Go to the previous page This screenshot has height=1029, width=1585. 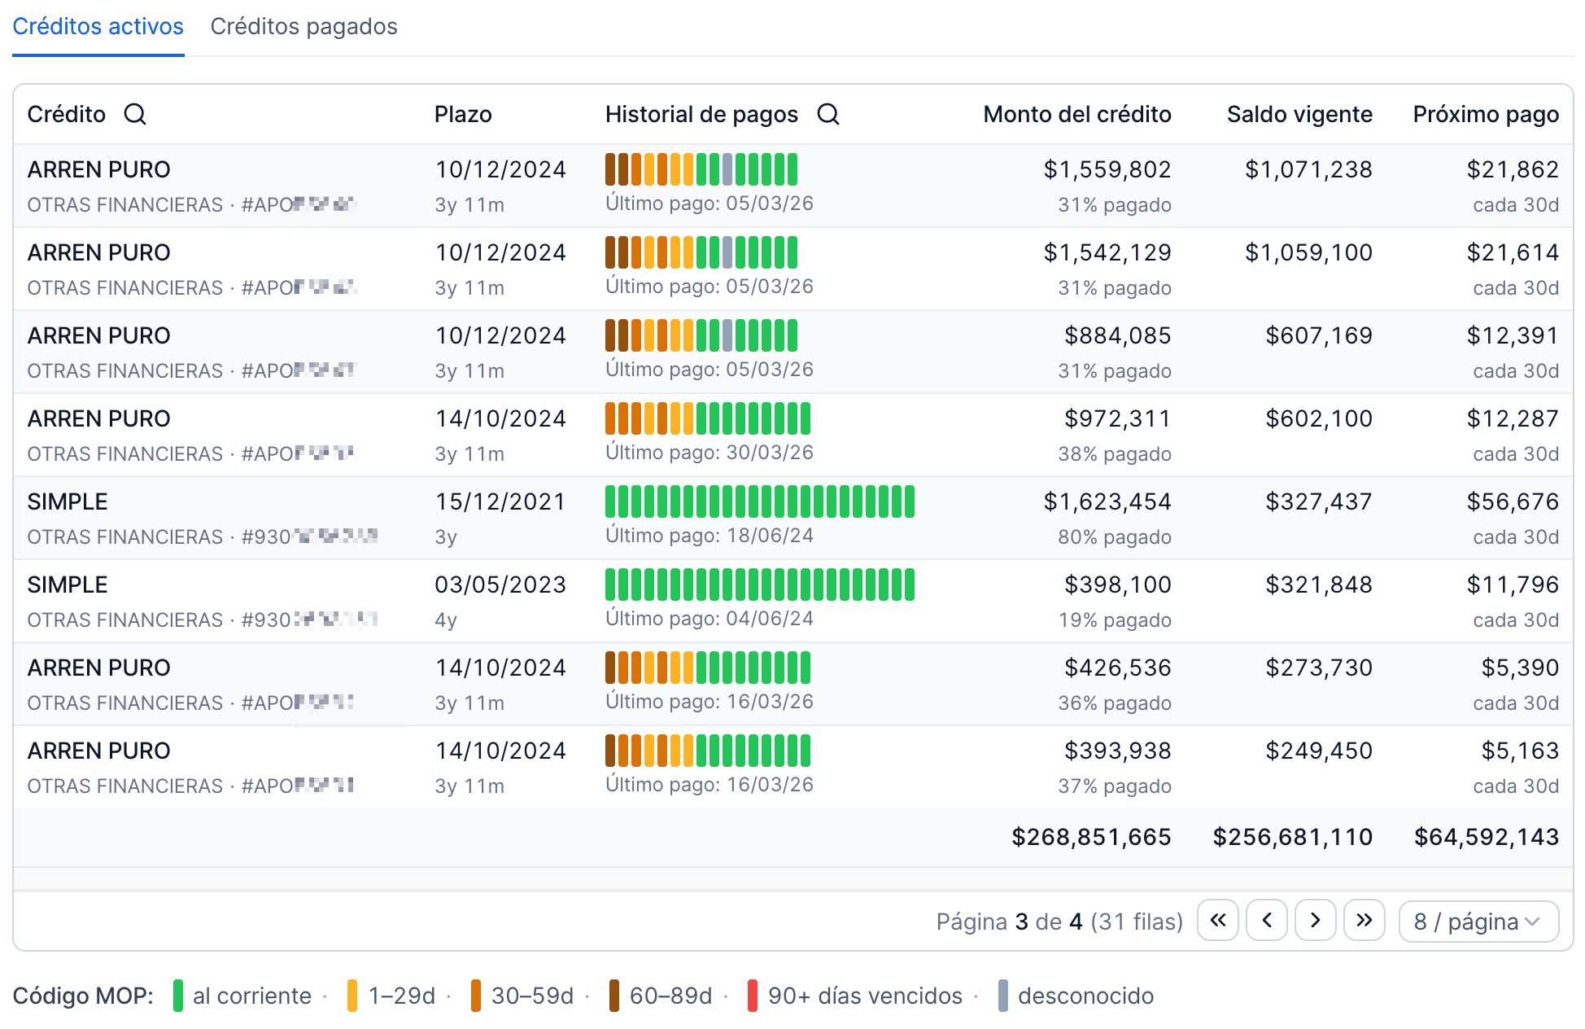(x=1267, y=920)
